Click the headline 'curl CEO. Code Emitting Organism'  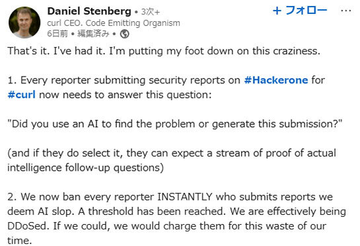click(114, 23)
